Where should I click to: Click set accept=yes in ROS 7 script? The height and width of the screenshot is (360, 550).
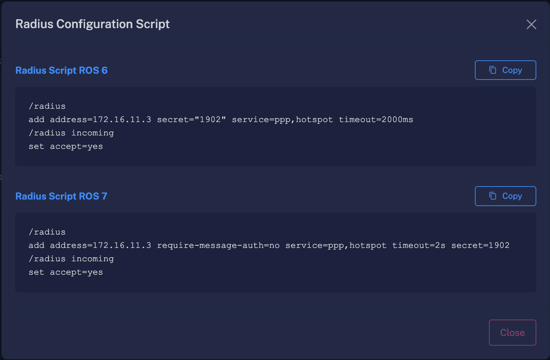(x=66, y=272)
